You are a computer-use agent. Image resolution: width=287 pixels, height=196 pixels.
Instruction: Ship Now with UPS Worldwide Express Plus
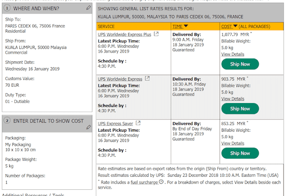240,64
